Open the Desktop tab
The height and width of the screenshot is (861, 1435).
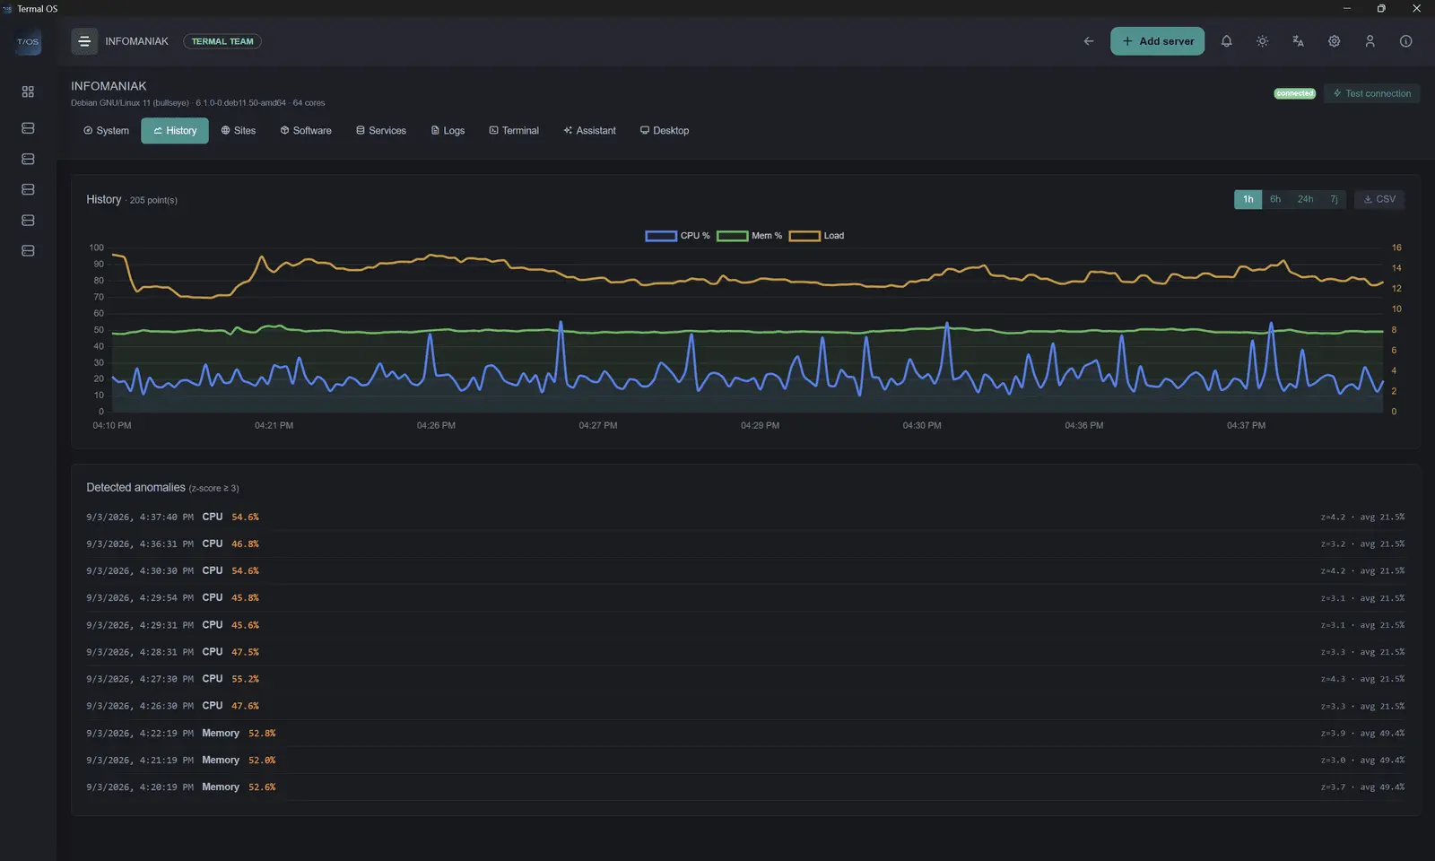(x=665, y=131)
